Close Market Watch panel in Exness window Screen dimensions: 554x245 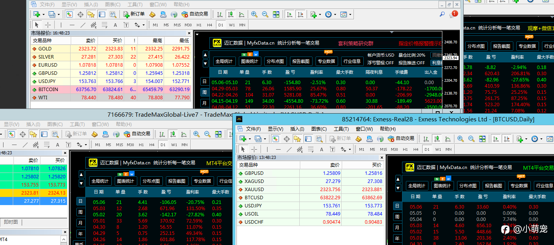tap(382, 157)
